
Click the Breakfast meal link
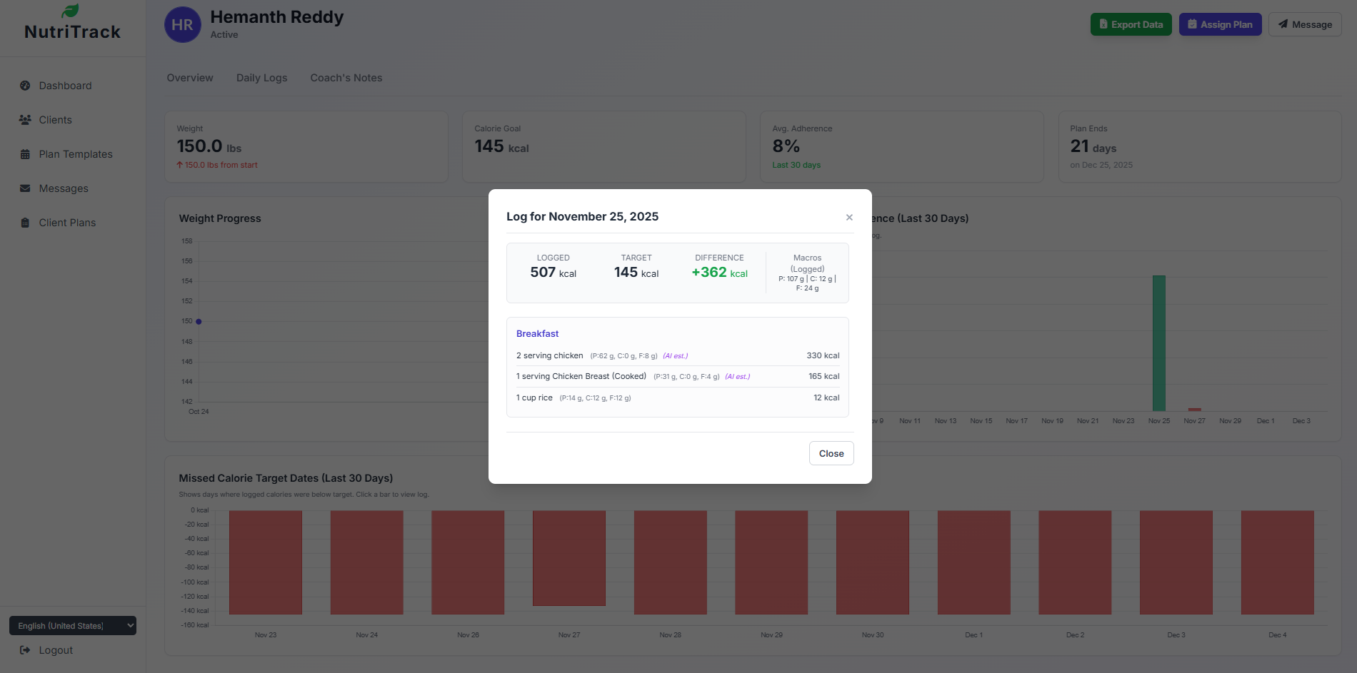(x=537, y=333)
